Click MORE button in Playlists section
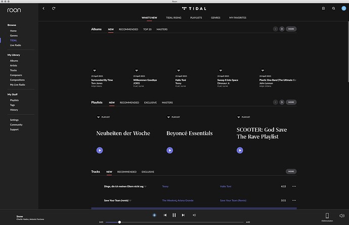Viewport: 349px width, 225px height. (291, 102)
